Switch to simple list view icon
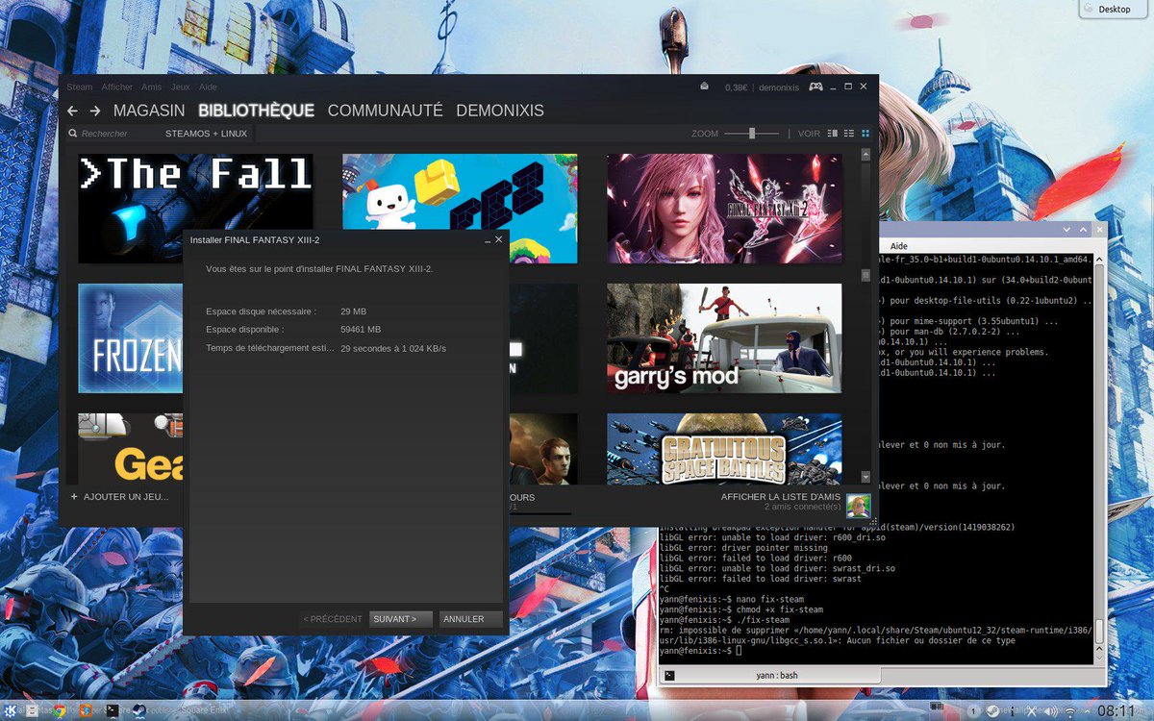The image size is (1154, 721). point(849,134)
